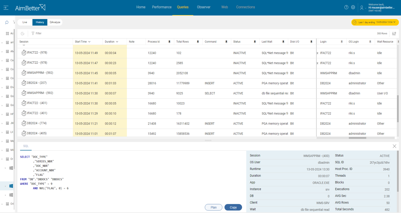Switch to the Live tab
The width and height of the screenshot is (401, 213).
[25, 22]
